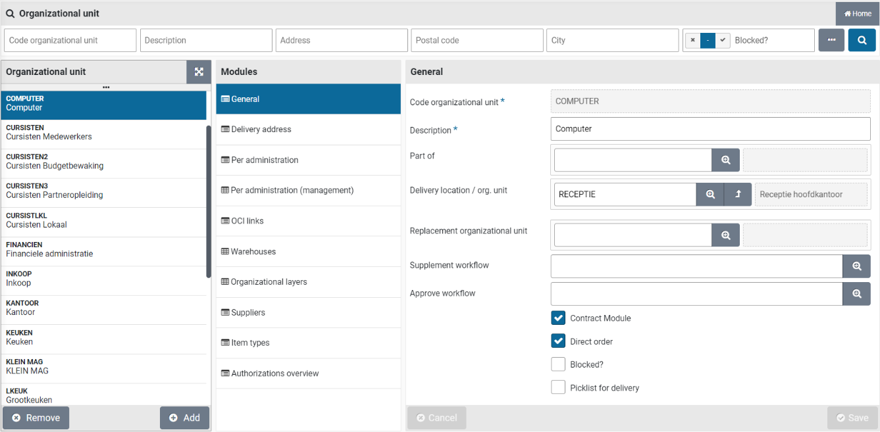Open lookup for the Part of field

(x=725, y=160)
